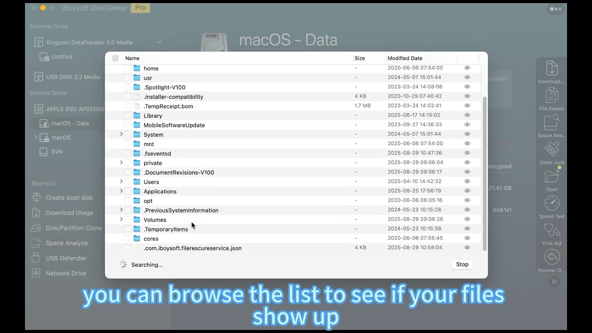The height and width of the screenshot is (333, 592).
Task: Expand the private folder
Action: click(x=121, y=162)
